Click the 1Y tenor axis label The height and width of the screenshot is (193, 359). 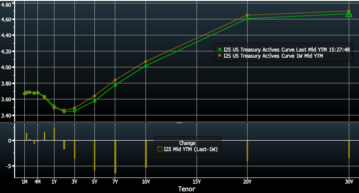[x=54, y=182]
